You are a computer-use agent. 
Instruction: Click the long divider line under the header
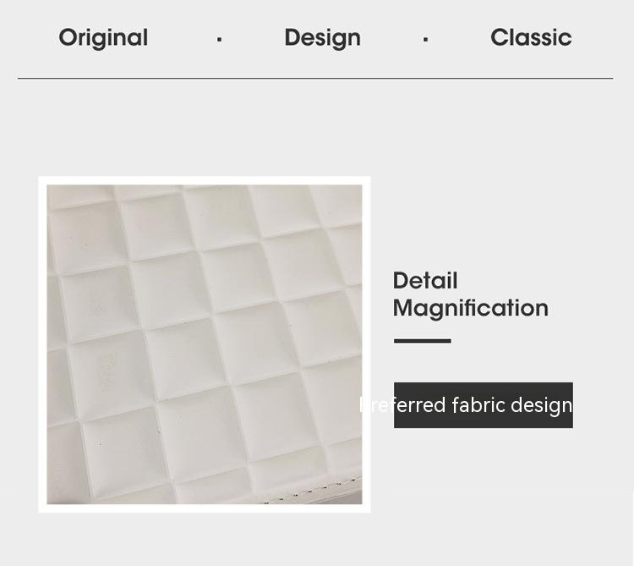coord(315,78)
